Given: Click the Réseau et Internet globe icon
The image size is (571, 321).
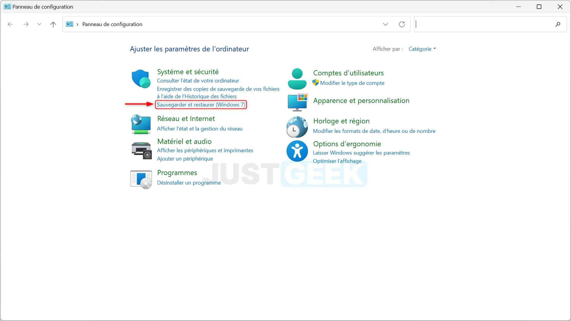Looking at the screenshot, I should pos(141,124).
